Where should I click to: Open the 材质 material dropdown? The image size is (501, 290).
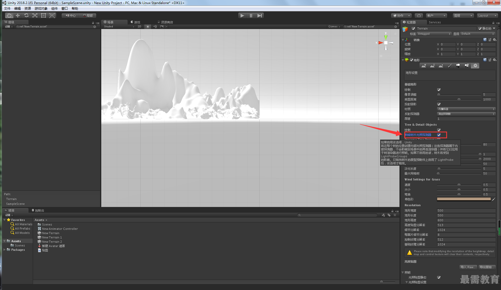click(x=466, y=109)
